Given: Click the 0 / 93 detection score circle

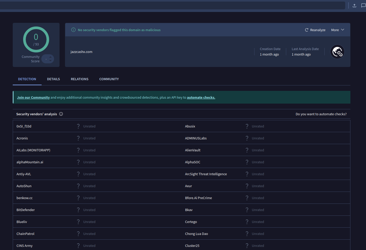Looking at the screenshot, I should point(36,39).
